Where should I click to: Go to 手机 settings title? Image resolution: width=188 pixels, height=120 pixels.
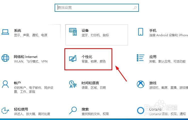(153, 30)
